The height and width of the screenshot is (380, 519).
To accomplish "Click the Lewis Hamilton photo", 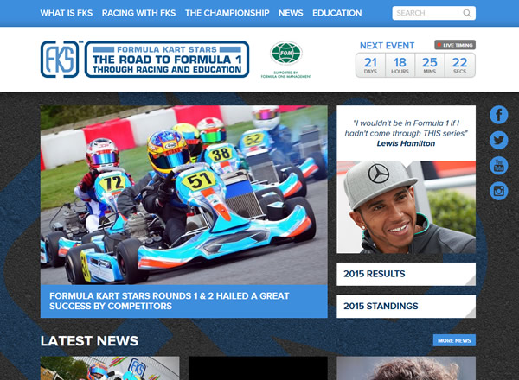I will 407,207.
